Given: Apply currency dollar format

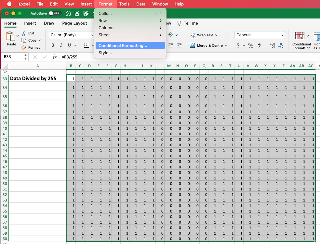Looking at the screenshot, I should pos(238,45).
